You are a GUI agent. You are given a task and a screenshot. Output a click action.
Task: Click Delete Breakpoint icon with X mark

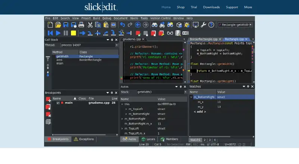click(x=48, y=114)
